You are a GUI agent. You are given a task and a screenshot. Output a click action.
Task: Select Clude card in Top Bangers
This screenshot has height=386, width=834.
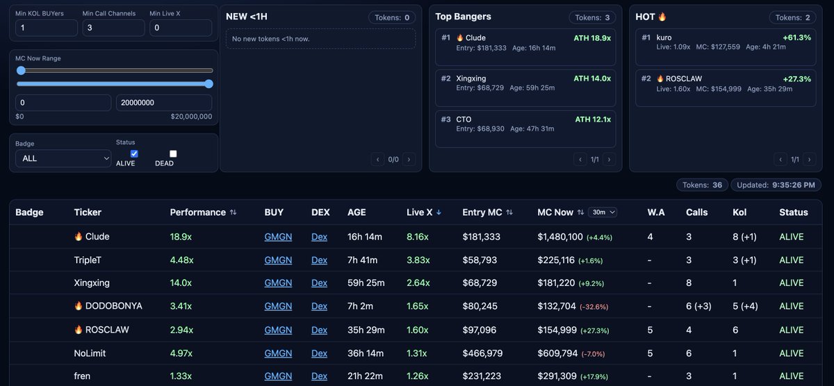click(x=525, y=47)
